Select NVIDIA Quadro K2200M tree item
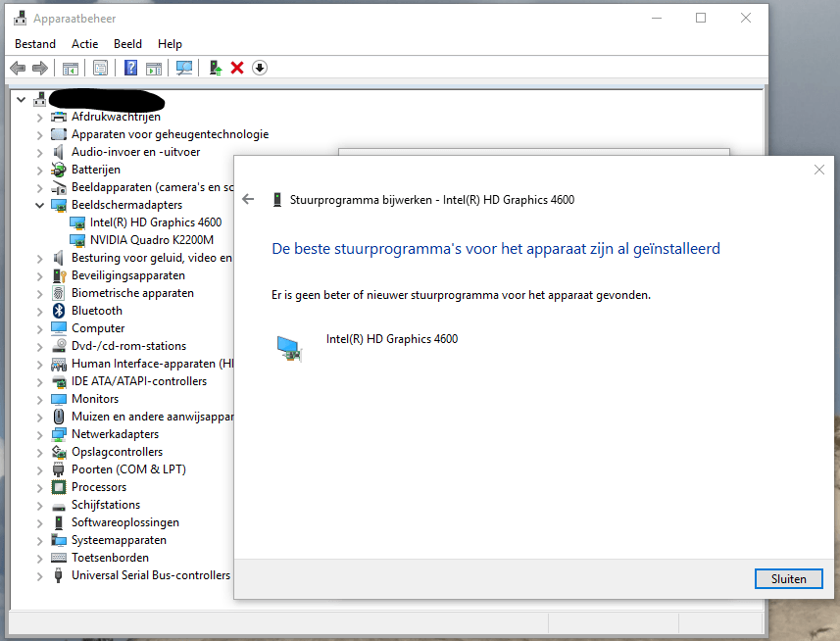This screenshot has height=641, width=840. (152, 240)
